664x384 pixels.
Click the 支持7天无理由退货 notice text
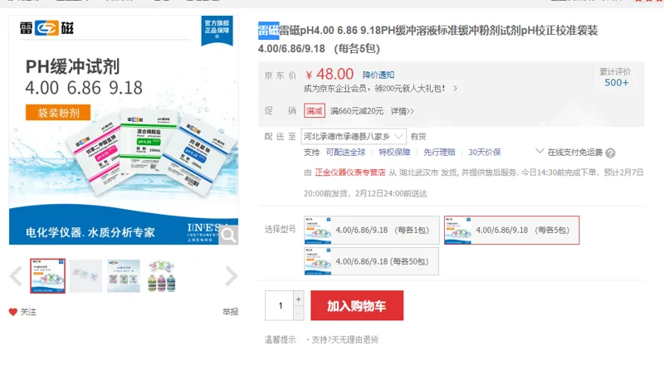345,339
